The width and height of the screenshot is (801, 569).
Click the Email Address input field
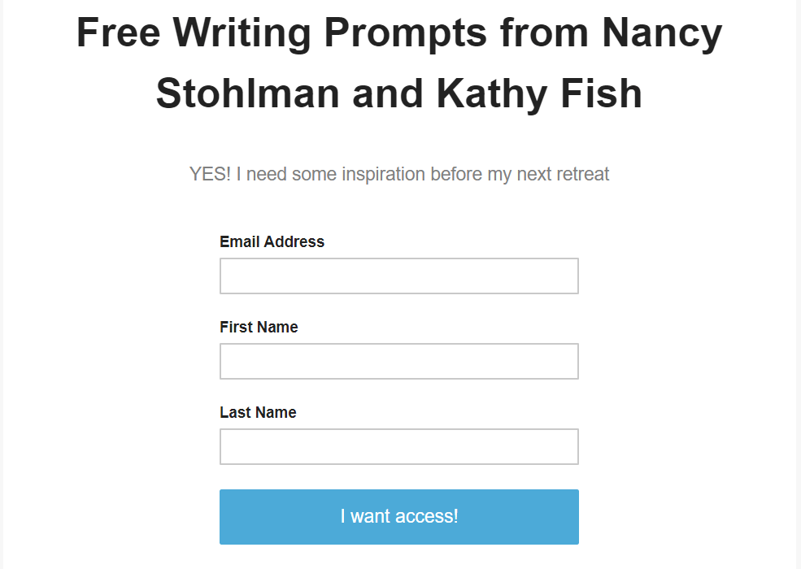(398, 276)
